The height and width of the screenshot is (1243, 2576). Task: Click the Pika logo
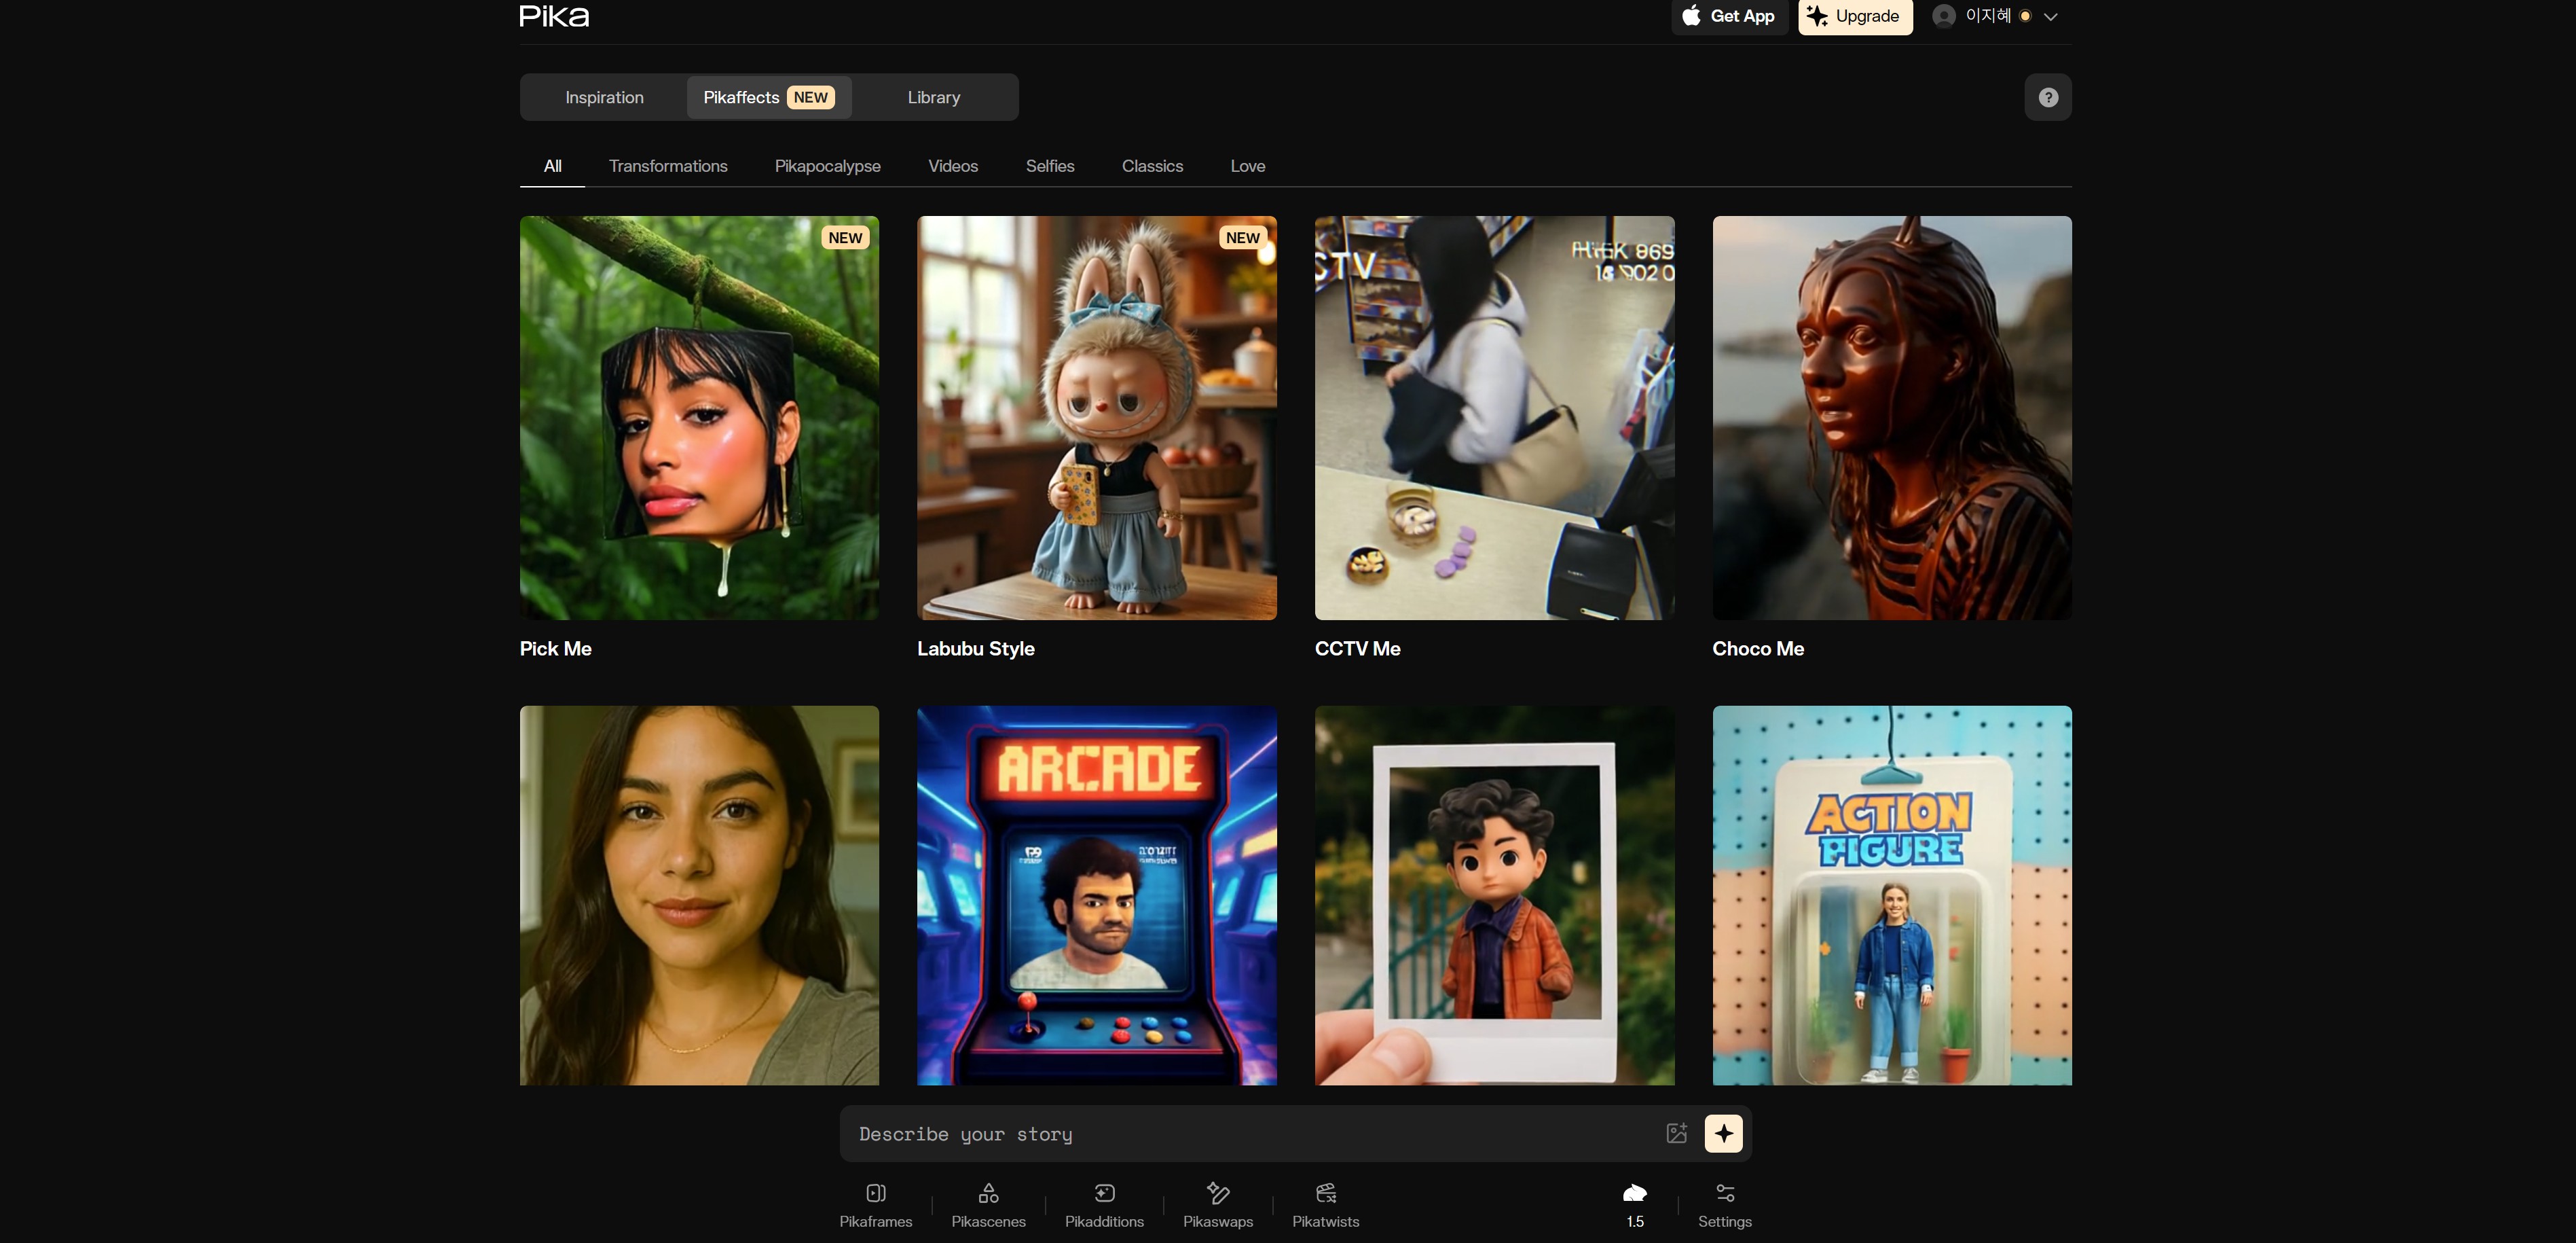point(554,16)
